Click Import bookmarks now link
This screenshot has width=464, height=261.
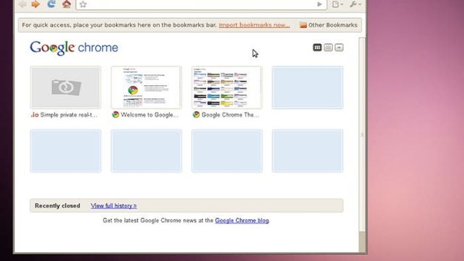(x=254, y=25)
